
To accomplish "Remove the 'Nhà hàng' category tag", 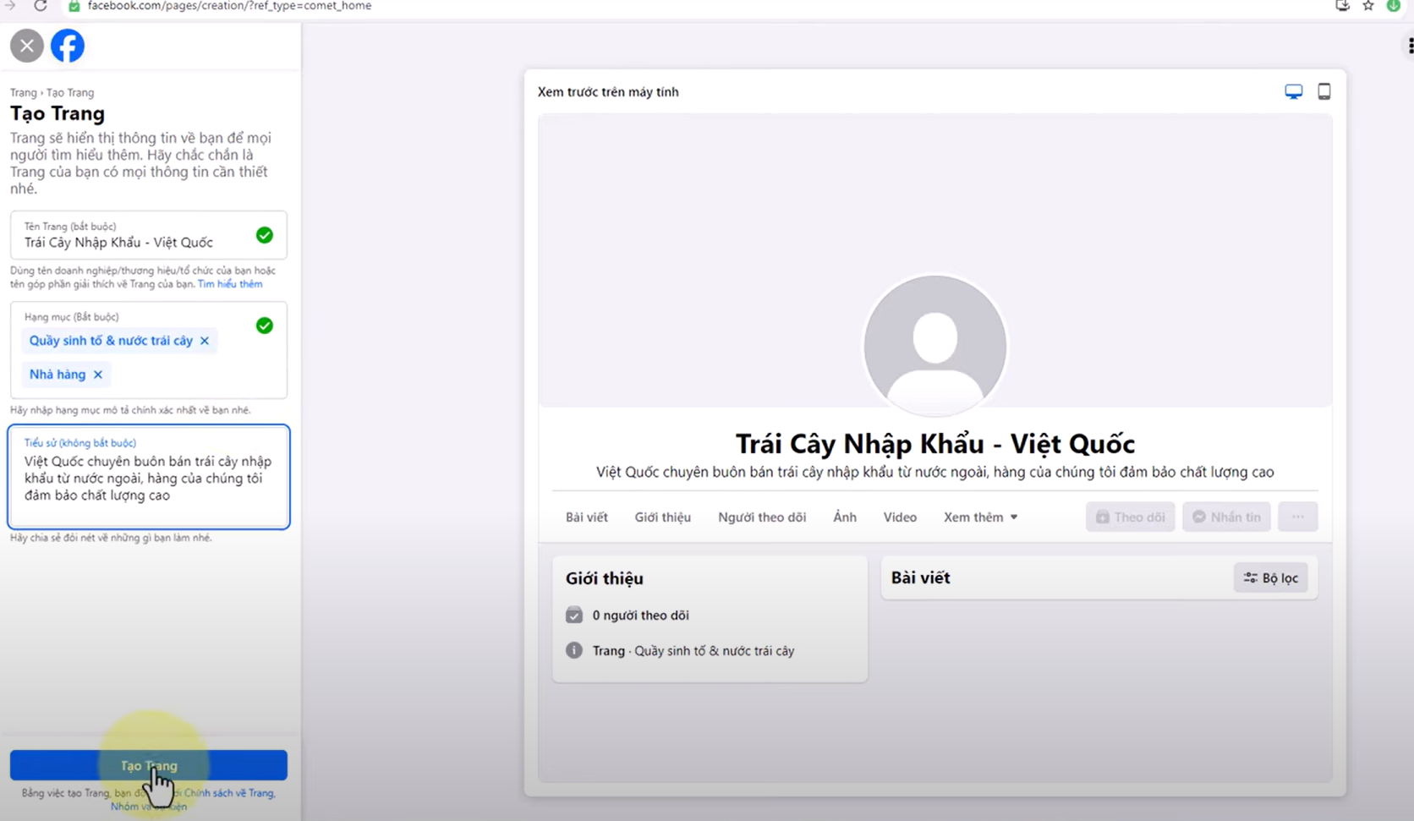I will click(98, 375).
